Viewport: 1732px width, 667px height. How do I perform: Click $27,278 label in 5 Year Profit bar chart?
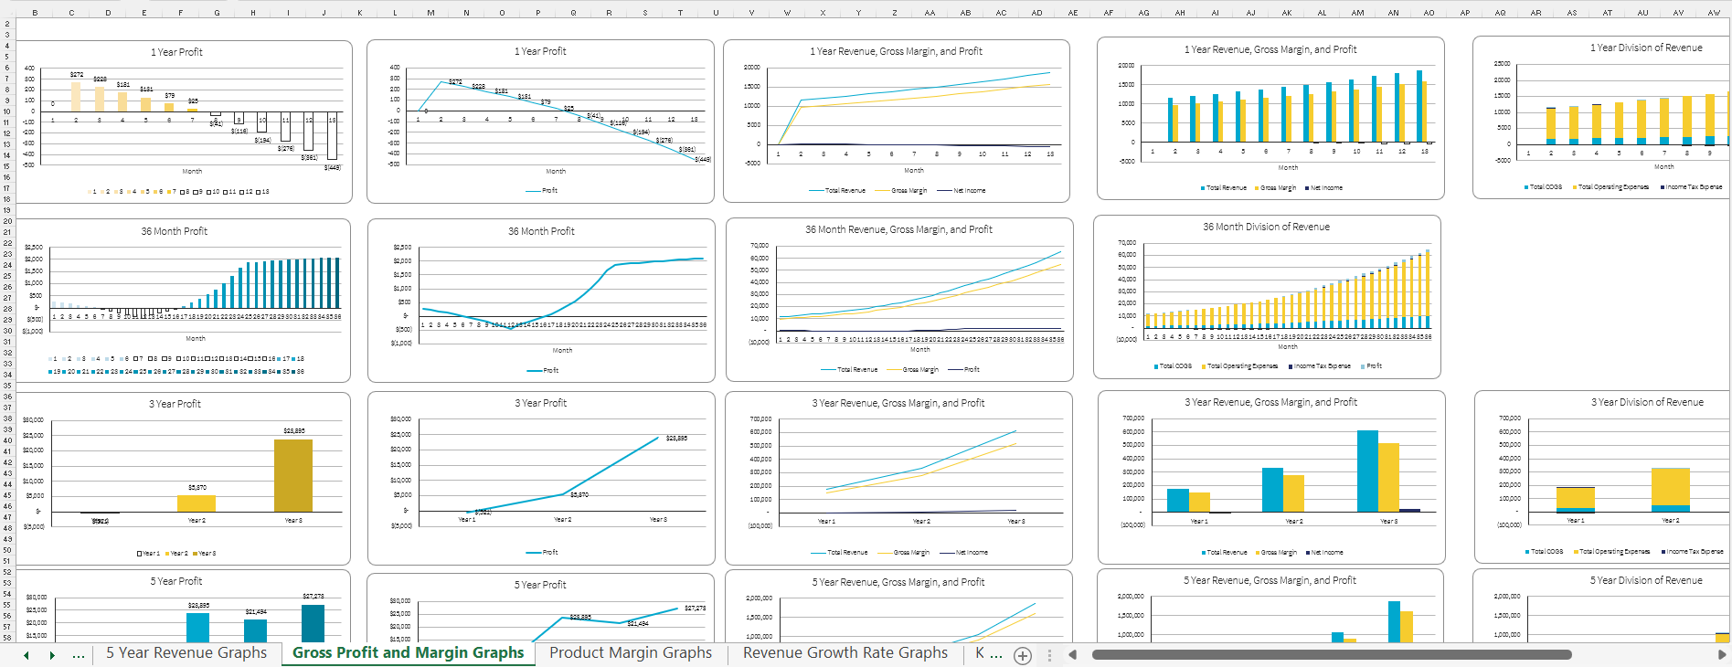313,596
